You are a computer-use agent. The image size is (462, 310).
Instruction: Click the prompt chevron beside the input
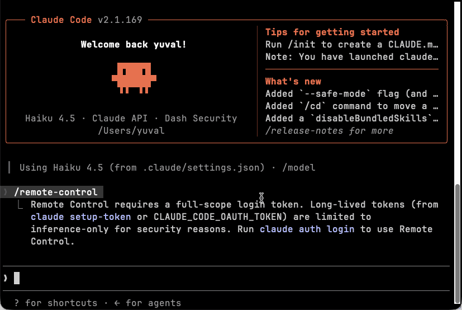tap(6, 278)
